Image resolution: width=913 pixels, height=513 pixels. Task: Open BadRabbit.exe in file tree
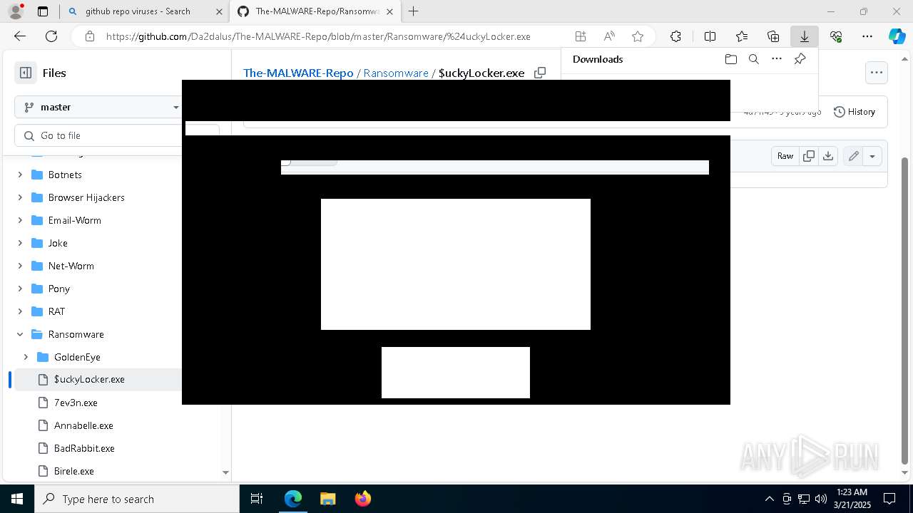click(84, 448)
